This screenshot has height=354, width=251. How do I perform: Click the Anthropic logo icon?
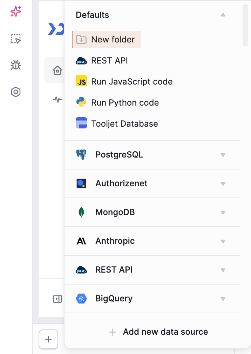click(81, 241)
